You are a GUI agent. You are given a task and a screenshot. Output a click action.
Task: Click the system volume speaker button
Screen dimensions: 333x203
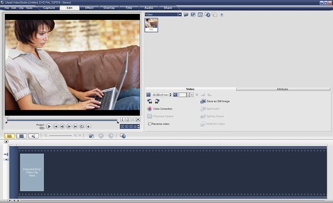(x=89, y=126)
